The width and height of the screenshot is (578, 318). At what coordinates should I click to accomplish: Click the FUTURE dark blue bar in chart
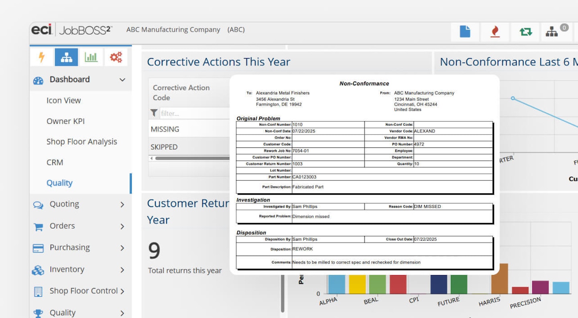439,284
